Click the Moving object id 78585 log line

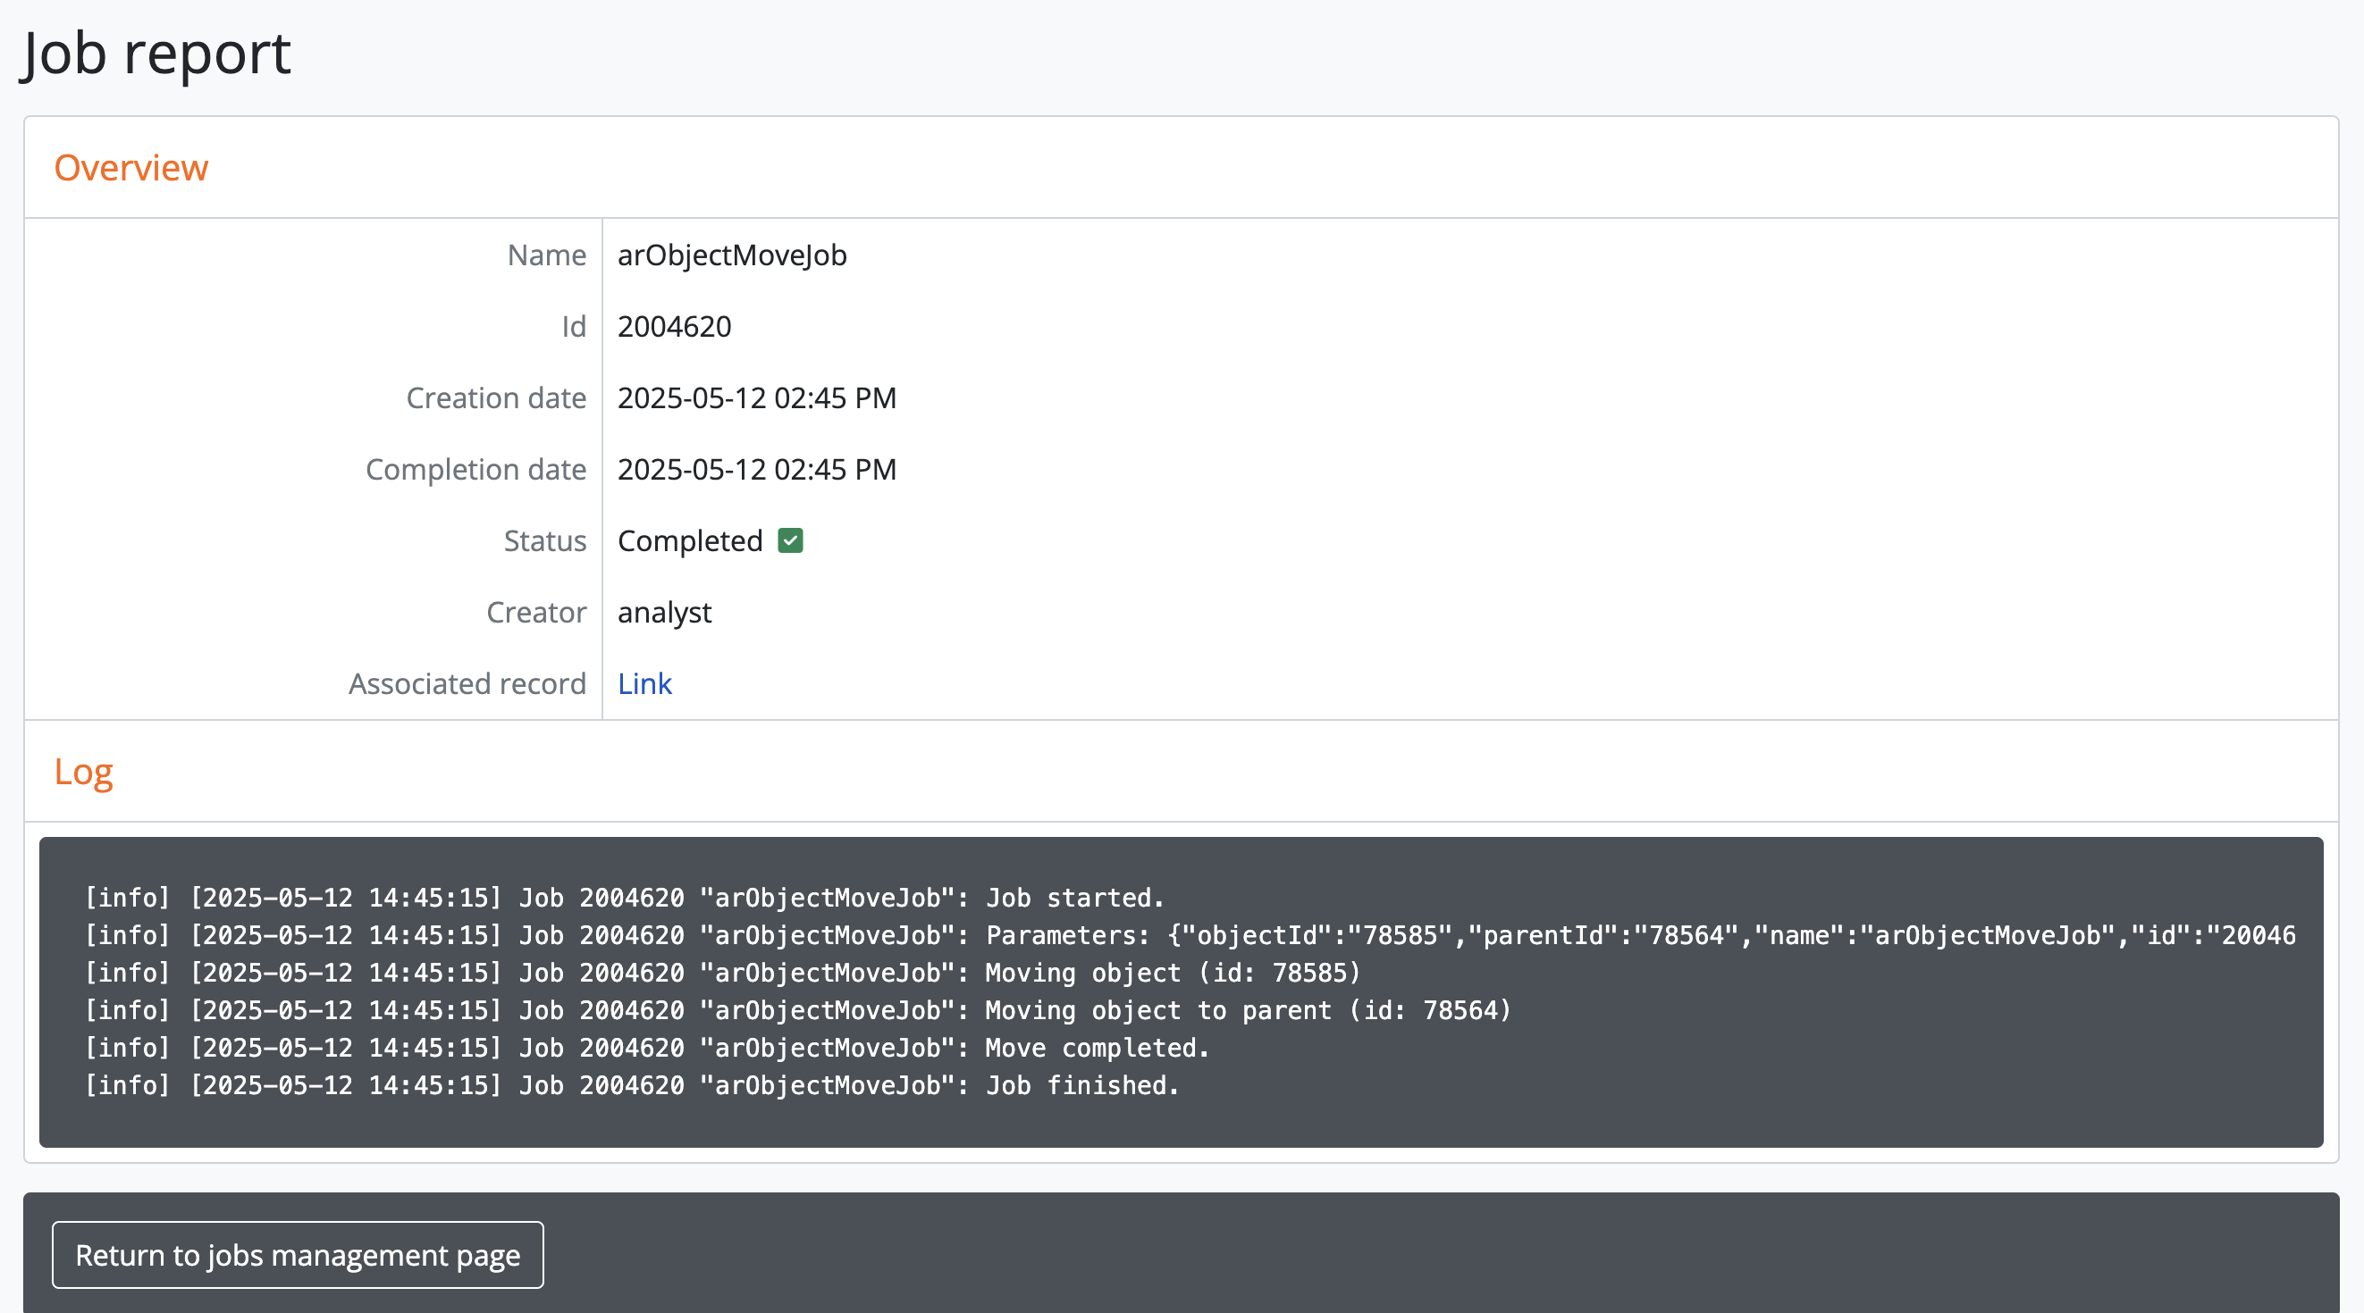coord(722,973)
